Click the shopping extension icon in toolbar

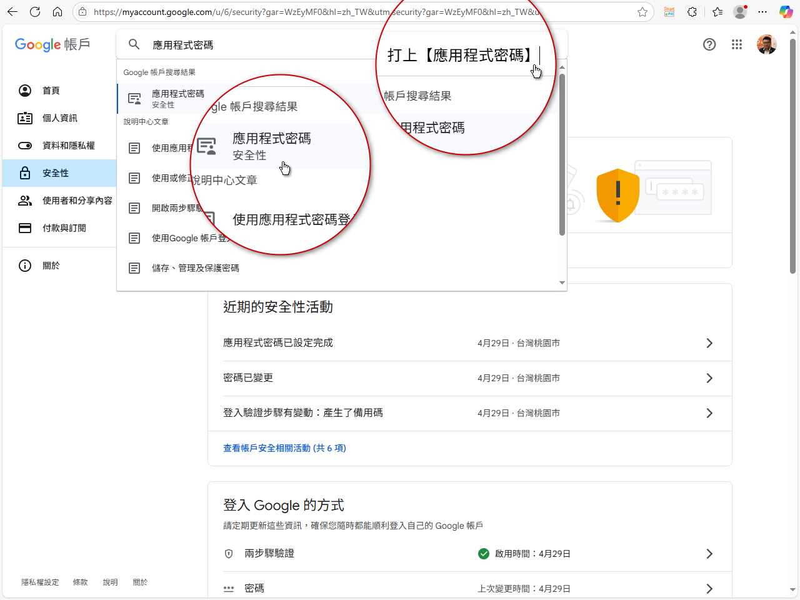coord(669,12)
